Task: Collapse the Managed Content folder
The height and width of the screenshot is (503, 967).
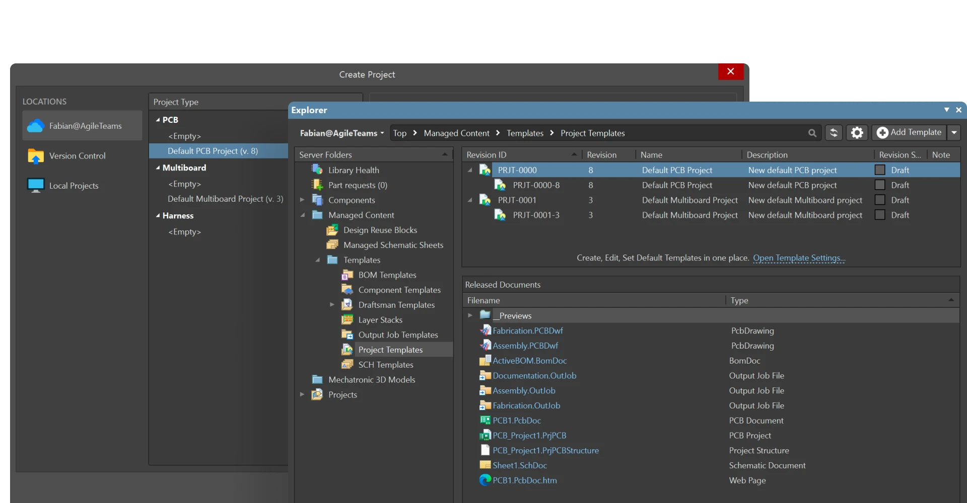Action: tap(302, 215)
